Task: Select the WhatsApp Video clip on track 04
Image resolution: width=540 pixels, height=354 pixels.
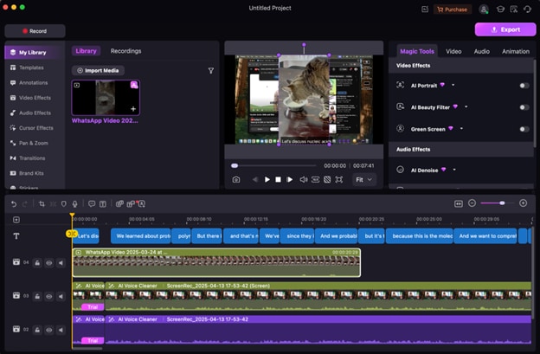Action: tap(216, 263)
